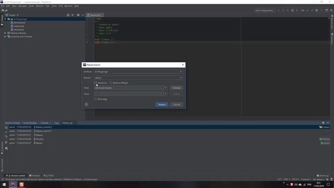Viewport: 334px width, 188px height.
Task: Open the Version Control tool window button
Action: 15,175
